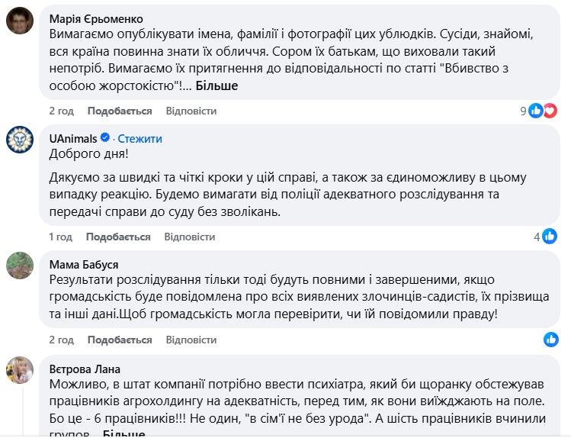Screen dimensions: 571x438
Task: Like Марія Єрьоменко's comment with Подобається
Action: coord(120,111)
